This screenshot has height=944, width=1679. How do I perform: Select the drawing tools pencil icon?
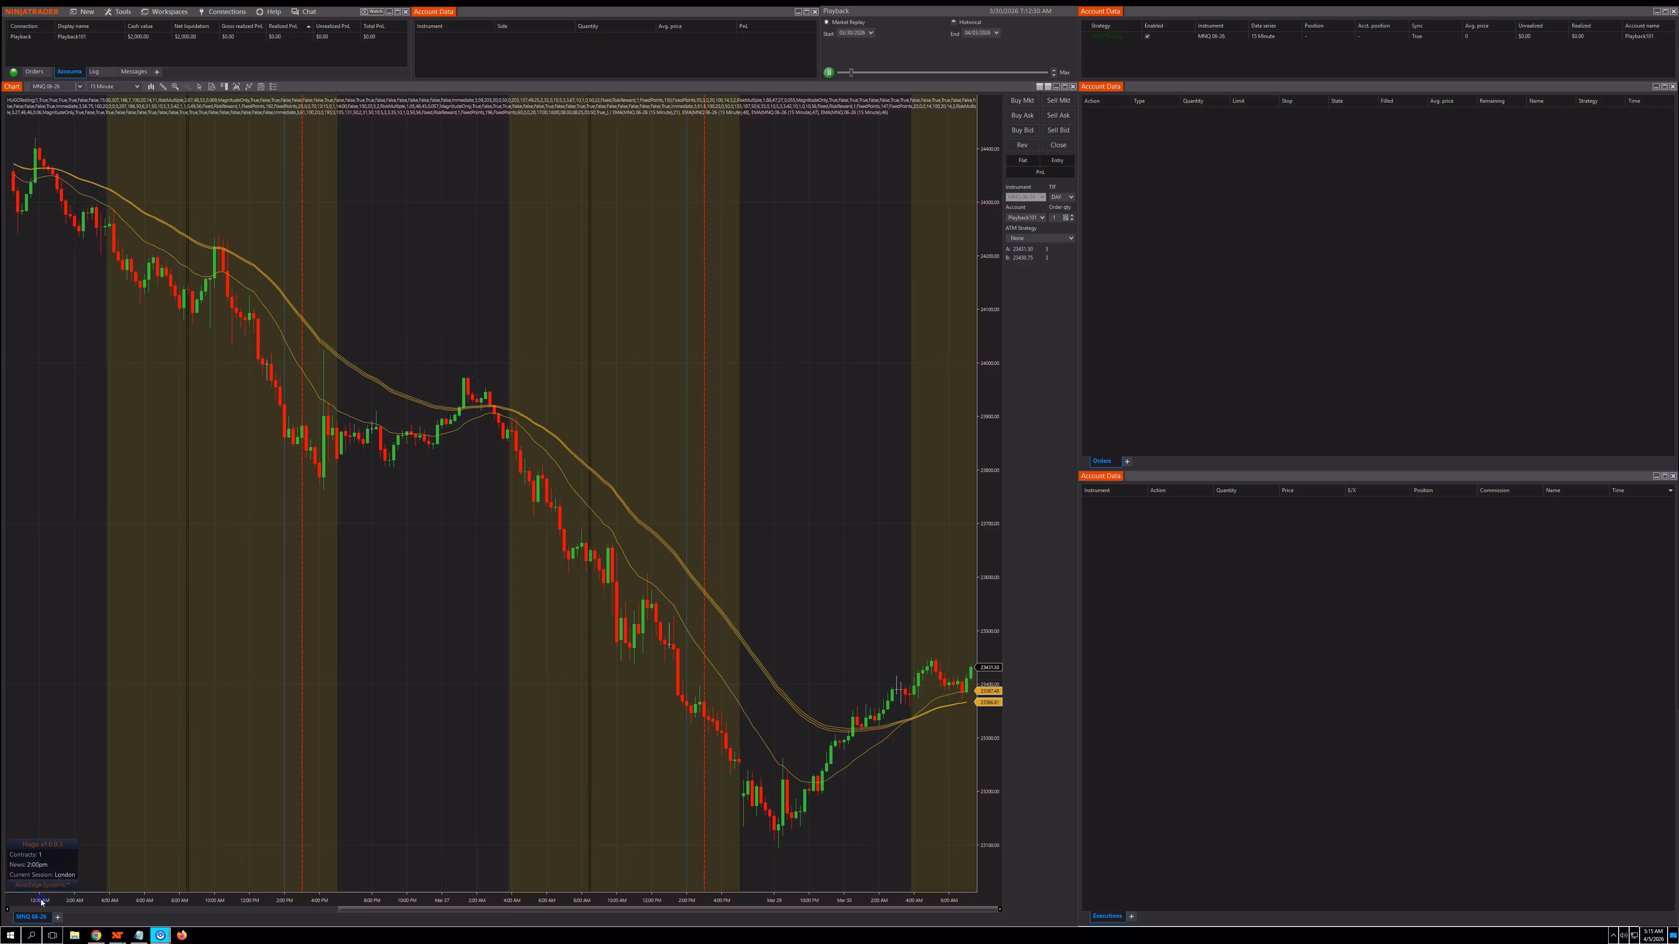(163, 87)
